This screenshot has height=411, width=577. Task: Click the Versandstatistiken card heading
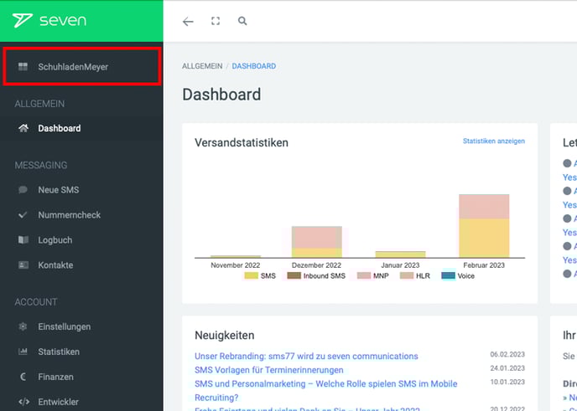pos(242,142)
